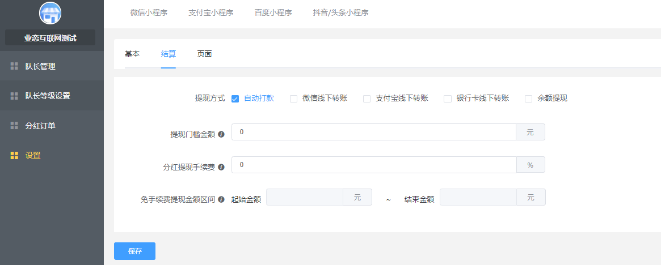
Task: Click the 起始金额 label
Action: coord(246,199)
